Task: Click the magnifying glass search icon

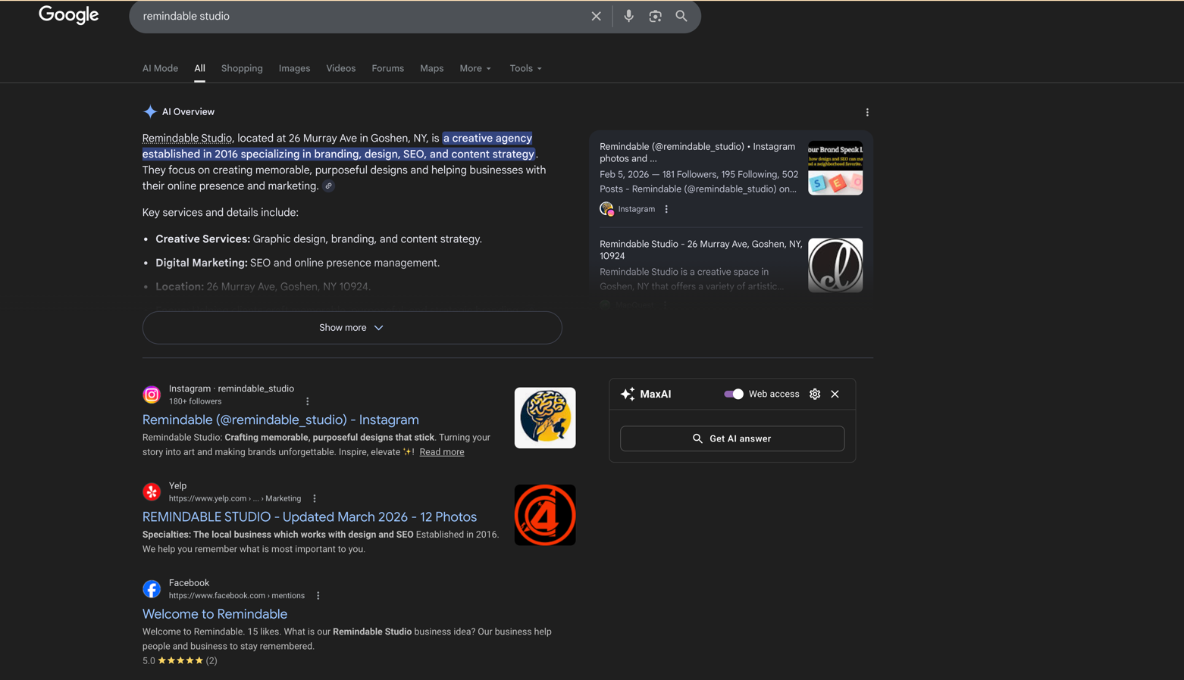Action: click(x=681, y=16)
